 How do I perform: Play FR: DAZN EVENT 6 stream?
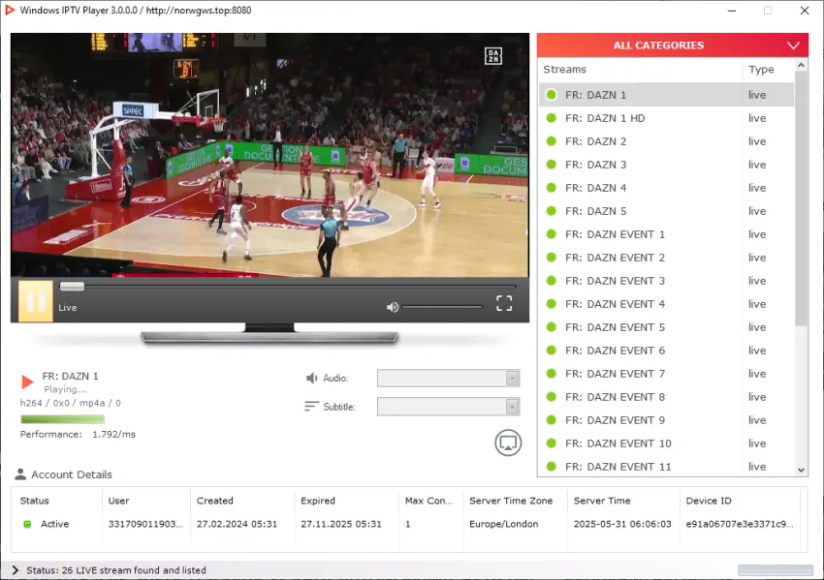[666, 351]
